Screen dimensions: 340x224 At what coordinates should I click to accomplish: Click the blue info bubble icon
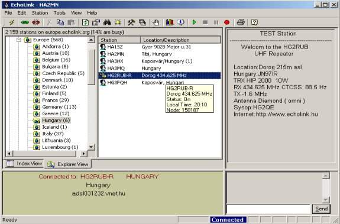[180, 22]
